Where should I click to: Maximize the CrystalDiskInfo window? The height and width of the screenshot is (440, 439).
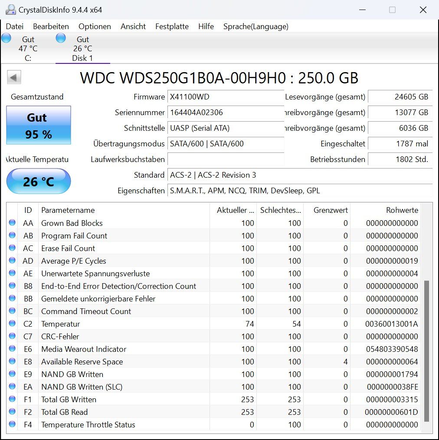[393, 10]
